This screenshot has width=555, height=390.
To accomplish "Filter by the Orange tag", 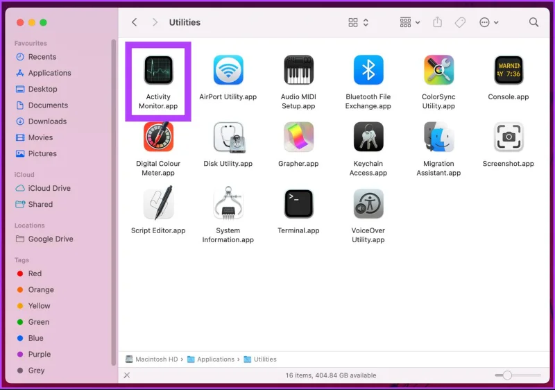I will 35,290.
